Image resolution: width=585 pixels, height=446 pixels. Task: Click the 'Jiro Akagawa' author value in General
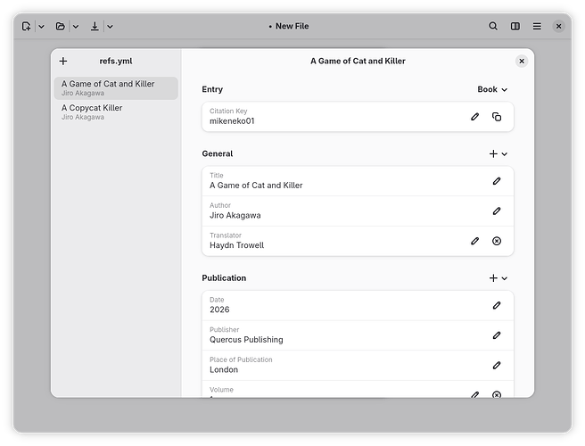point(235,216)
